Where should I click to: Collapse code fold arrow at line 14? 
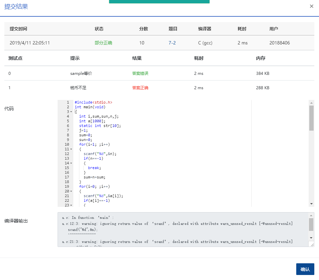[x=71, y=163]
